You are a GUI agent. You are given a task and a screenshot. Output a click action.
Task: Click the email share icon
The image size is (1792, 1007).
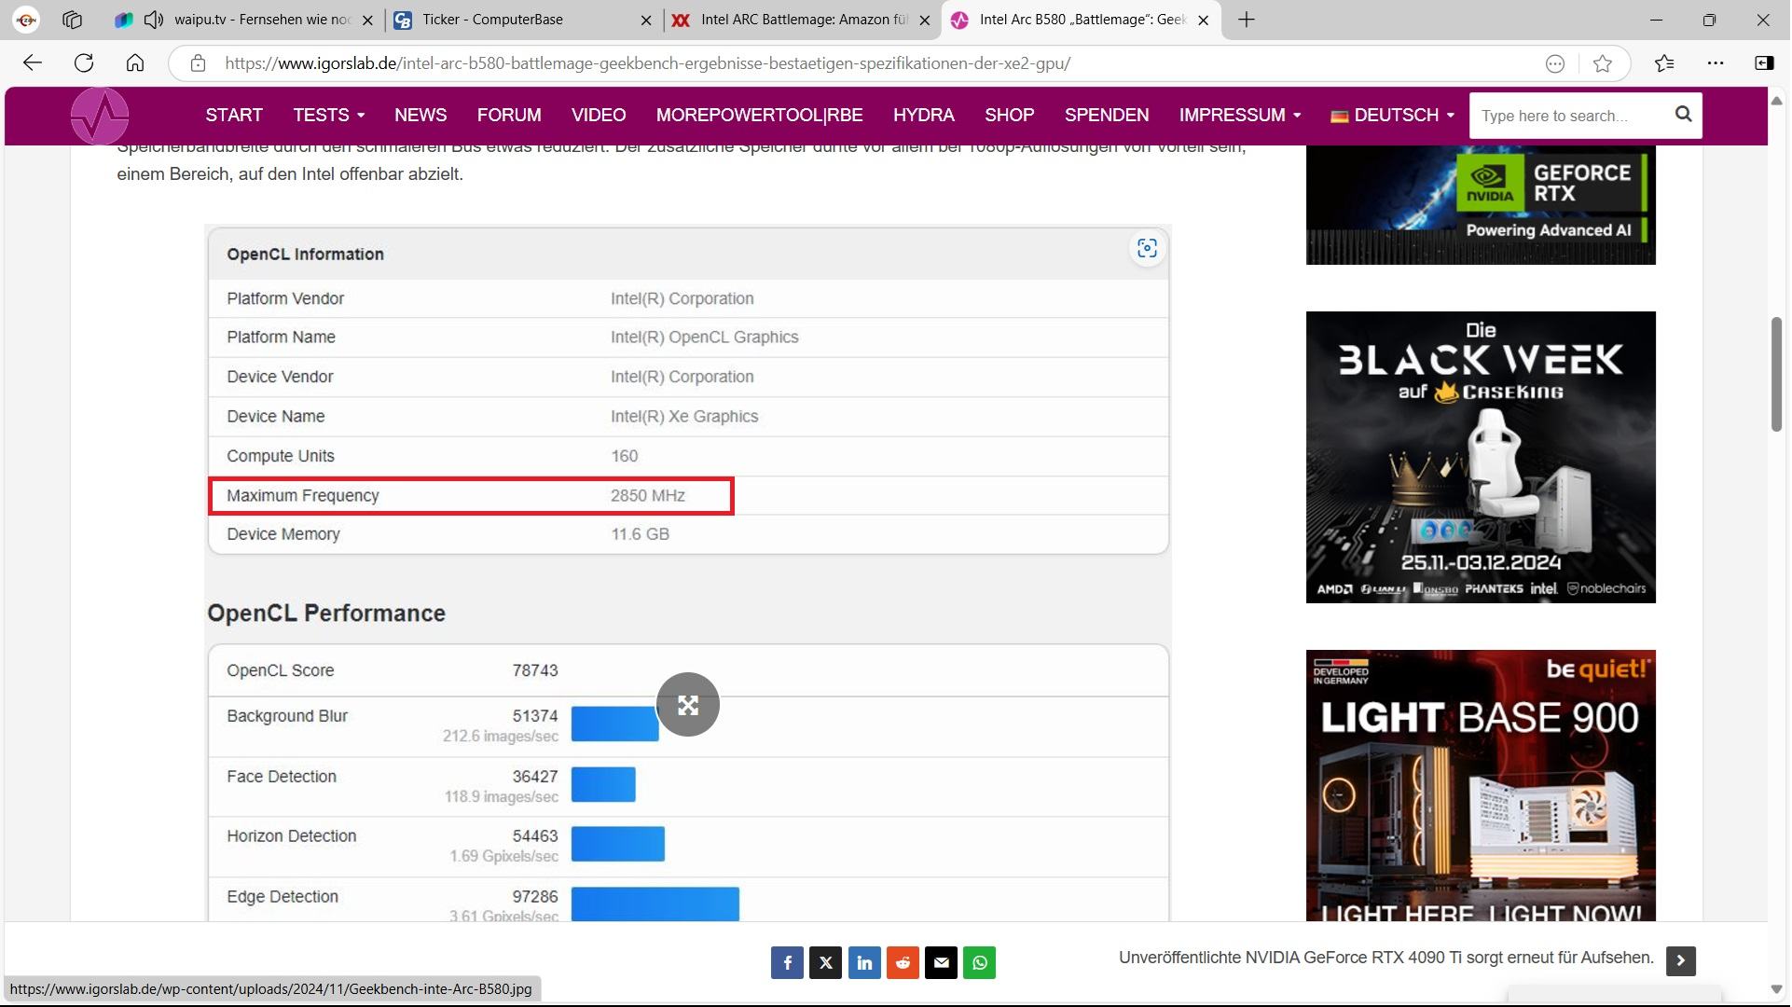[941, 963]
